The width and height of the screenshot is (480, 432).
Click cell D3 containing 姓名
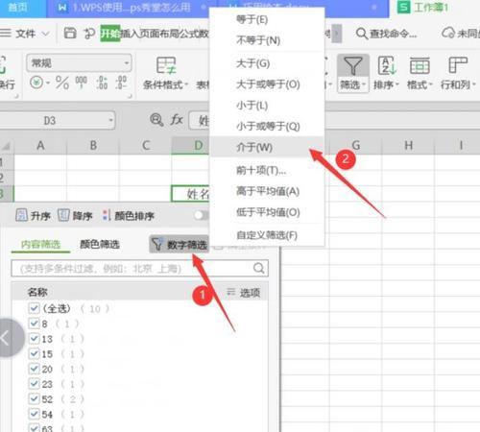[191, 193]
